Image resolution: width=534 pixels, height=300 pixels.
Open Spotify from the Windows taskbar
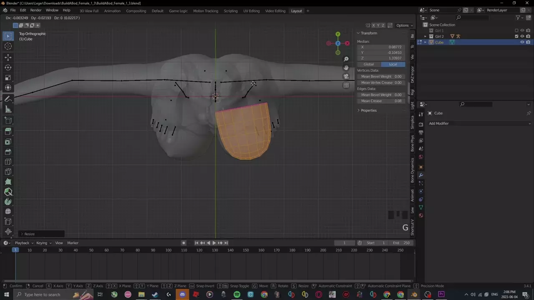point(237,295)
